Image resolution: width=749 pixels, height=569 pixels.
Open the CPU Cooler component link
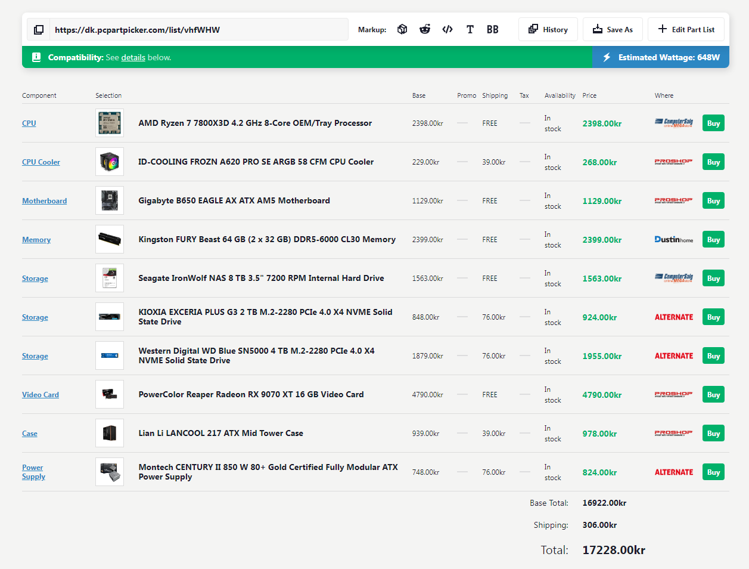pos(41,162)
